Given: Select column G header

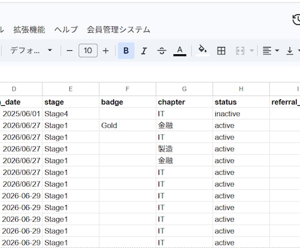Looking at the screenshot, I should pyautogui.click(x=184, y=89).
